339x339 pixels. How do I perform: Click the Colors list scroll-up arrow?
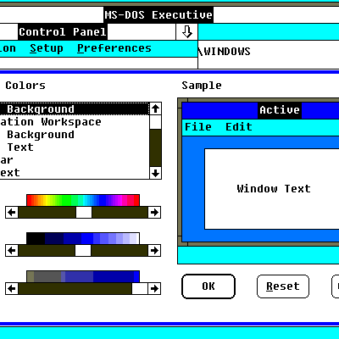155,108
